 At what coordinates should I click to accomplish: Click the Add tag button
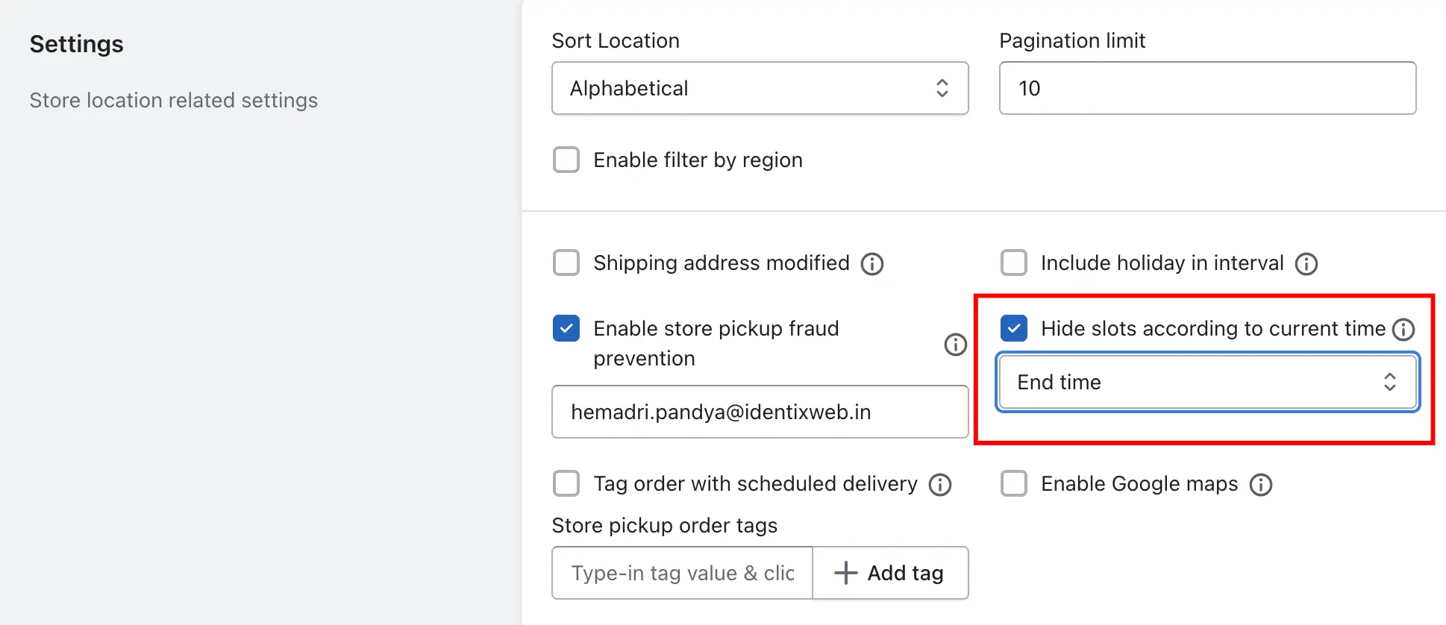click(890, 573)
